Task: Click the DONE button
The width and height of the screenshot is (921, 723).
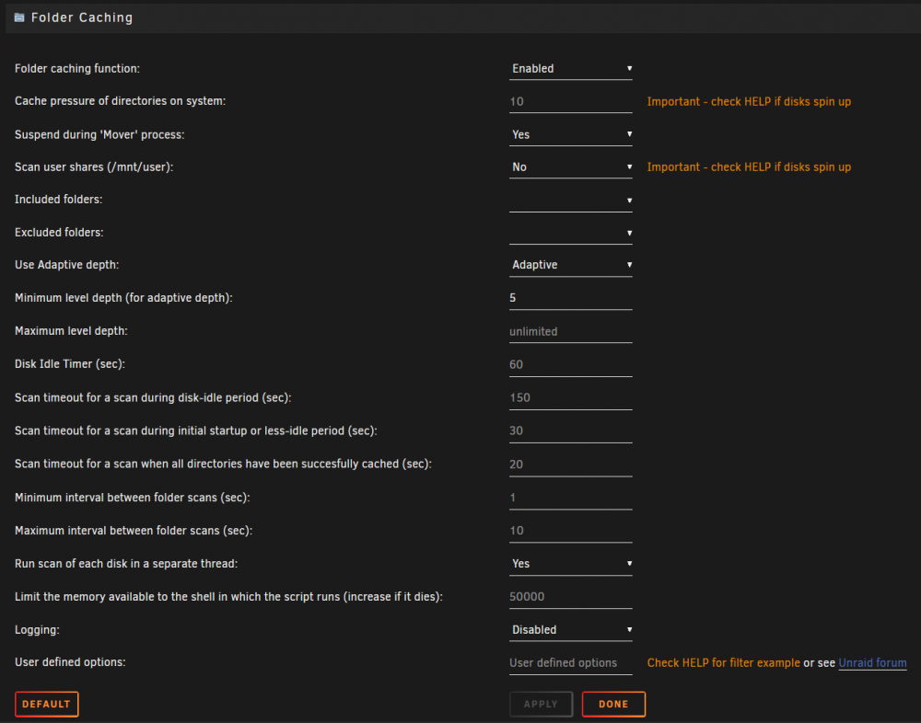Action: click(x=613, y=705)
